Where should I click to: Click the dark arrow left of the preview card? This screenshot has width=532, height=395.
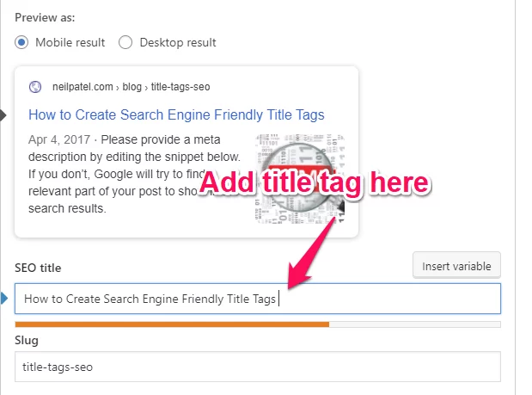[x=3, y=114]
